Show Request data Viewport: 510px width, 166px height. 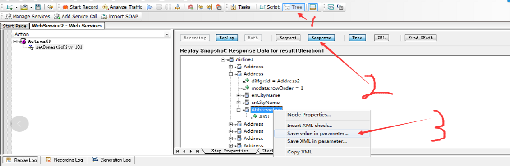pos(288,38)
